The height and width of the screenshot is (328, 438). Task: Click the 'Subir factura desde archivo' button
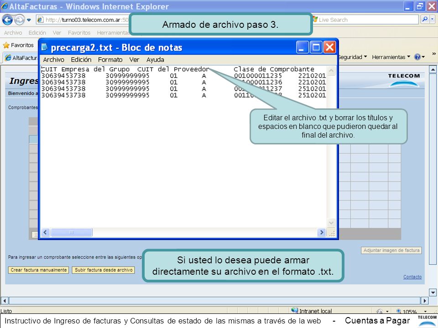tap(104, 270)
